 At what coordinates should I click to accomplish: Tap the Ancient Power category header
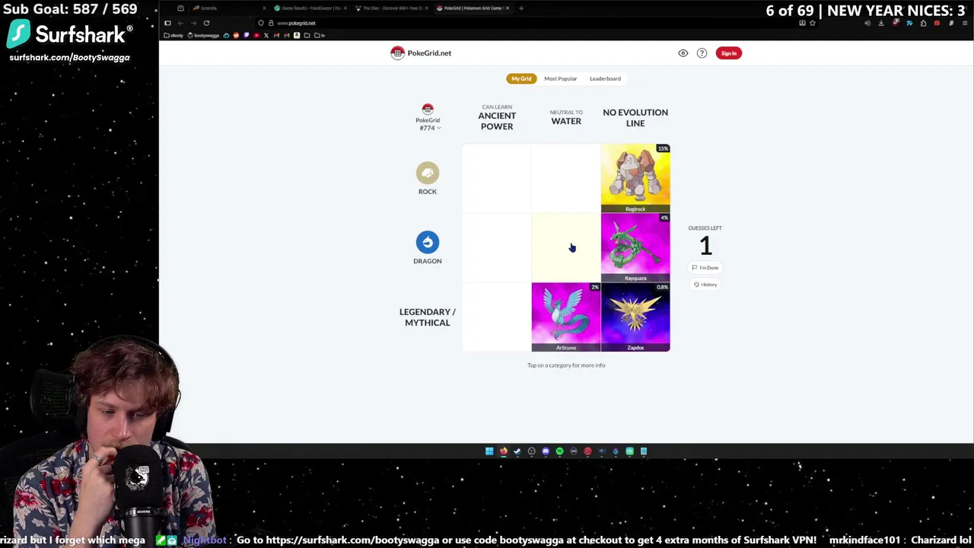pyautogui.click(x=497, y=118)
